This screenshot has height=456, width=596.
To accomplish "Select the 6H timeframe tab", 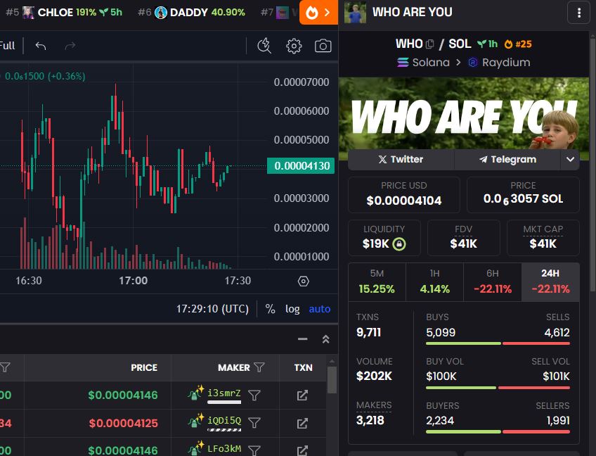I will pyautogui.click(x=493, y=282).
